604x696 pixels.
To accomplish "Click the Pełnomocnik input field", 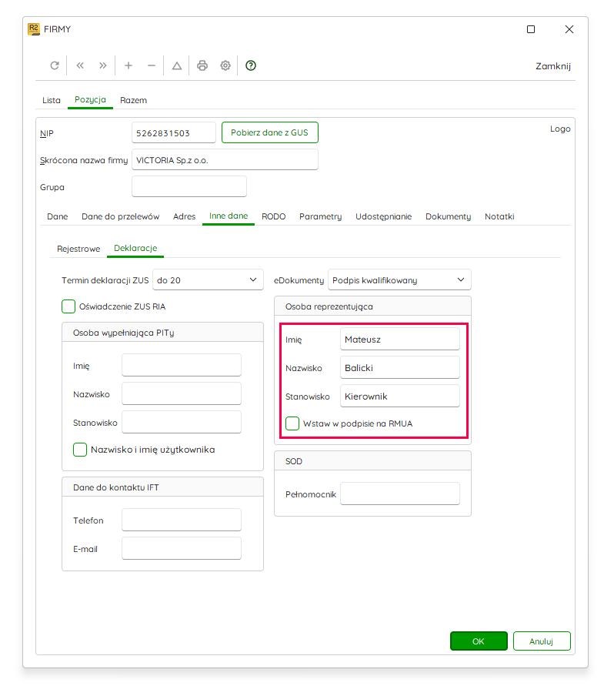I will [x=400, y=494].
